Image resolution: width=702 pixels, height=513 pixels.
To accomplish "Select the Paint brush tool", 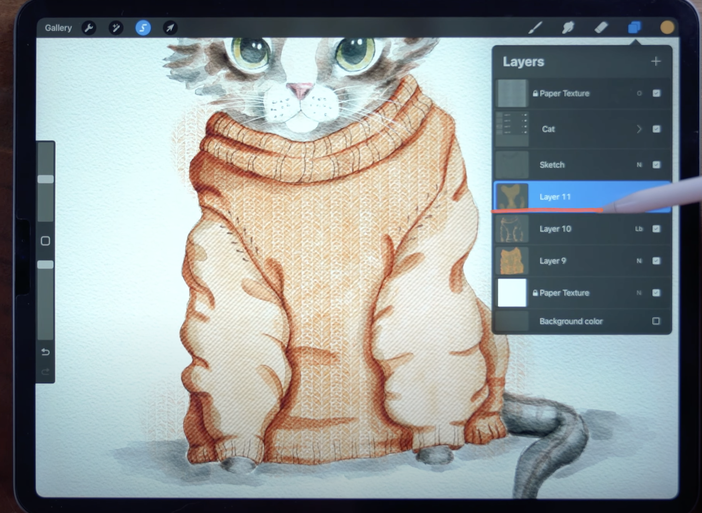I will 536,28.
